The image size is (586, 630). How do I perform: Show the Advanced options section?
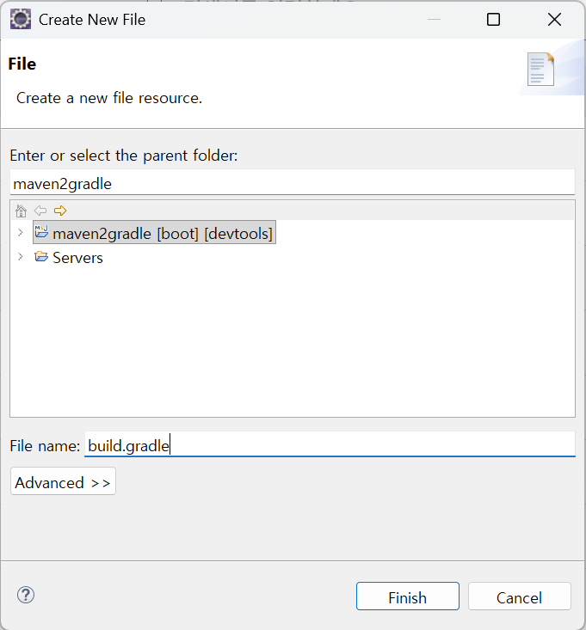[x=63, y=482]
